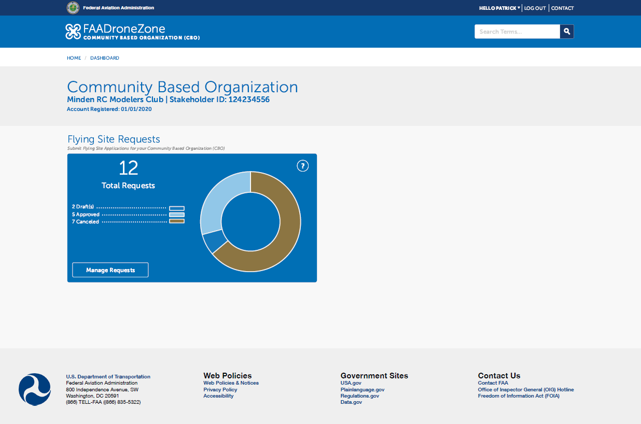
Task: Open Freedom of Information Act (FOIA) link
Action: click(519, 395)
